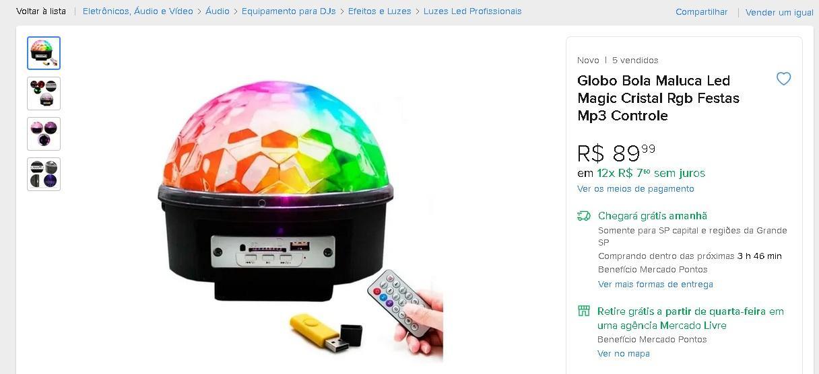
Task: Open the Efeitos e Luzes breadcrumb
Action: pyautogui.click(x=380, y=11)
